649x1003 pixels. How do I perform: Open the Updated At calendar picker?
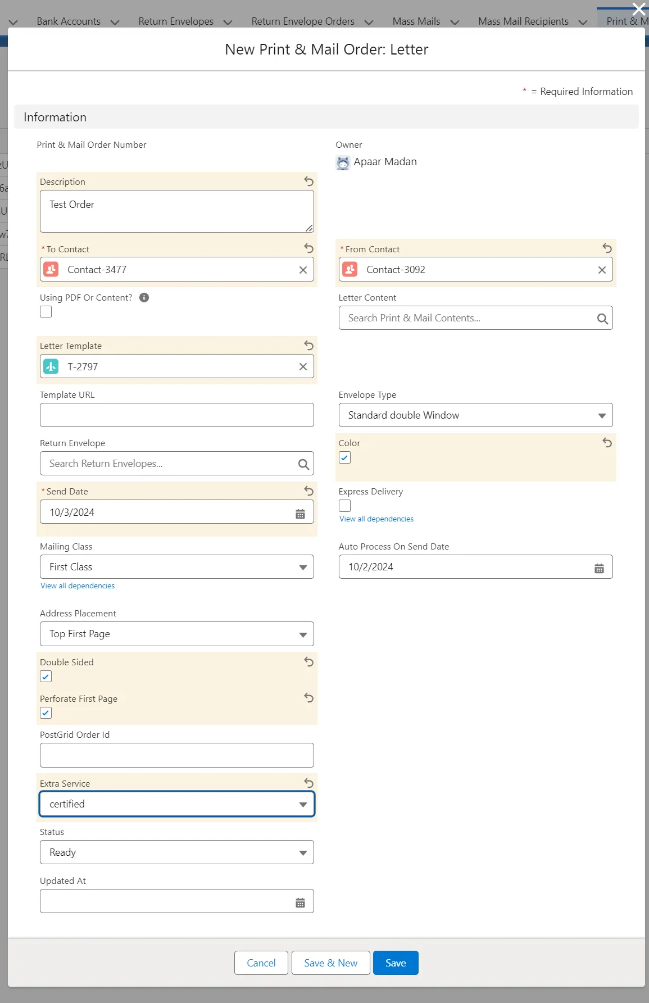300,902
